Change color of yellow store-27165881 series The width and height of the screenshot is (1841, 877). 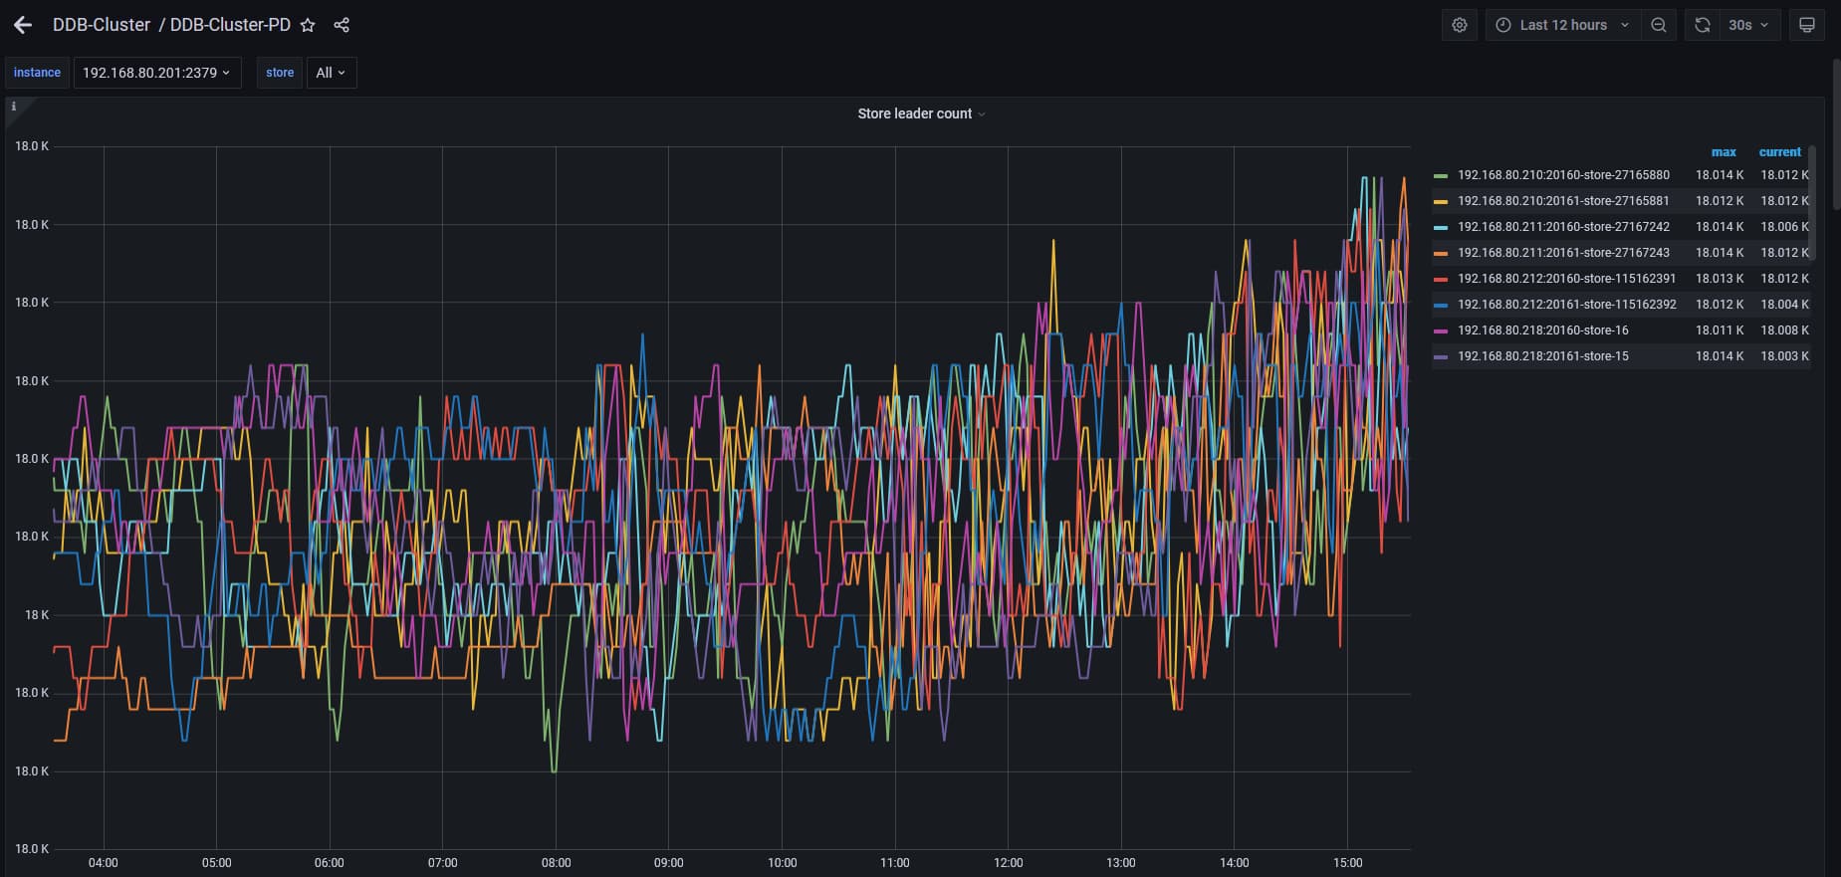pyautogui.click(x=1441, y=202)
